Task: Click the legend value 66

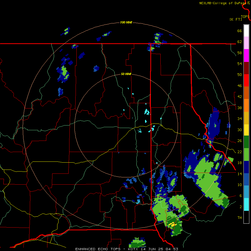Action: pos(240,31)
